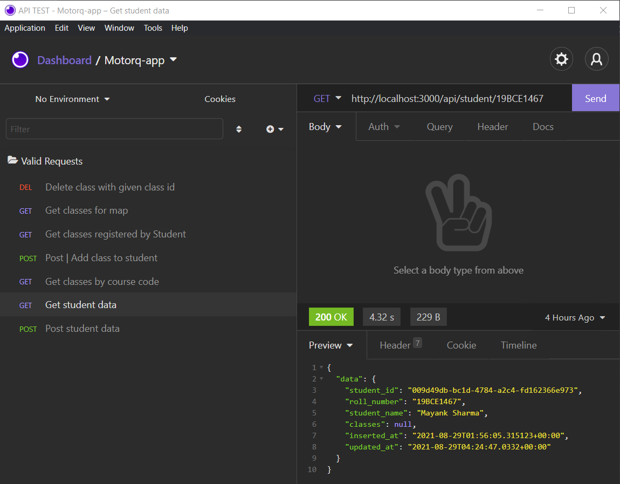Screen dimensions: 620x484
Task: Click the Valid Requests folder icon
Action: coord(12,160)
